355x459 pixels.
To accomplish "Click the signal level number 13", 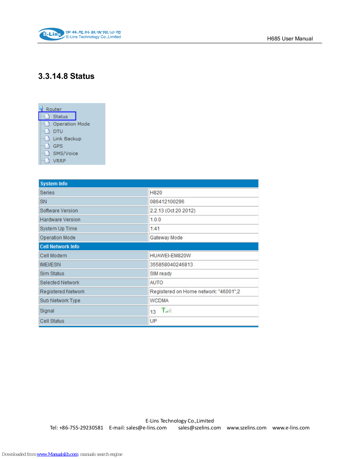I will [153, 312].
